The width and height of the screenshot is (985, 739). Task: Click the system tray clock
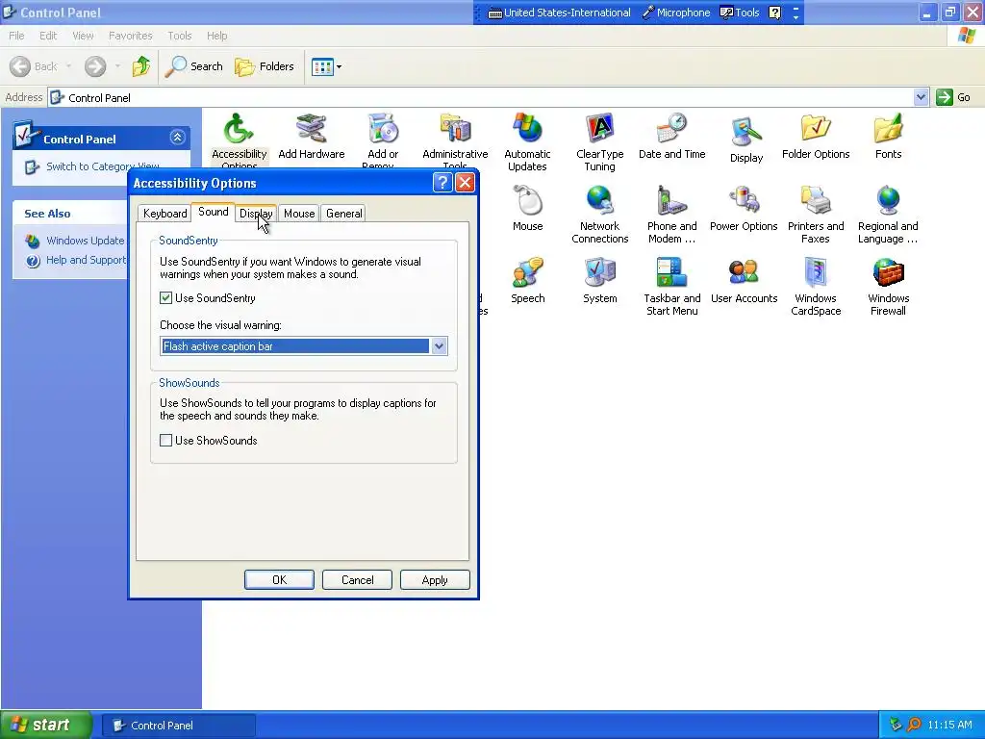pos(949,726)
